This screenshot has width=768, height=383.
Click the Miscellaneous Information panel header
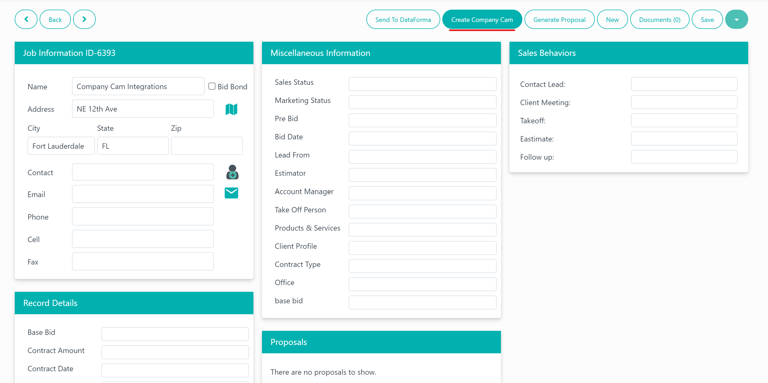click(x=381, y=53)
